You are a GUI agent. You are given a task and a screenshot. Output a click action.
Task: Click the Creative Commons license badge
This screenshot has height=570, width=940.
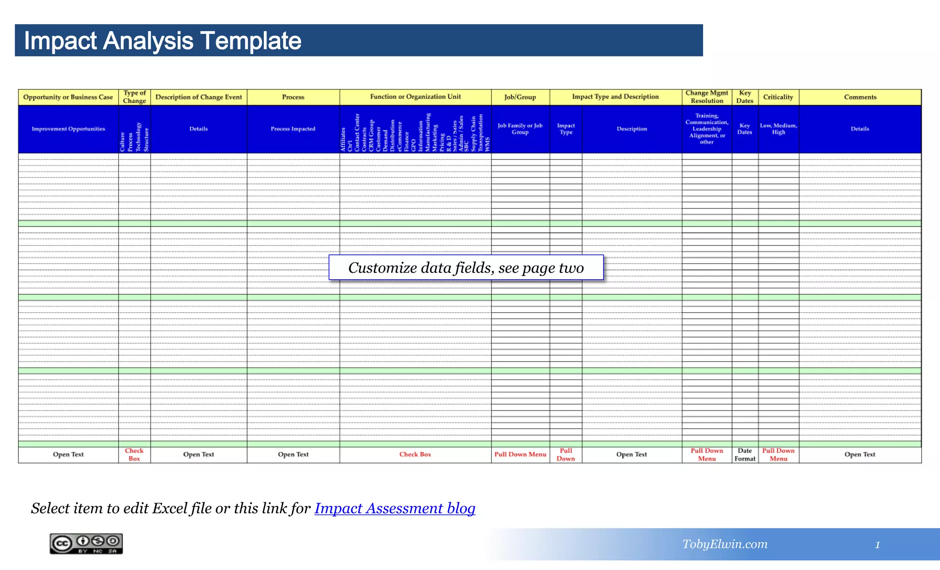(x=86, y=543)
